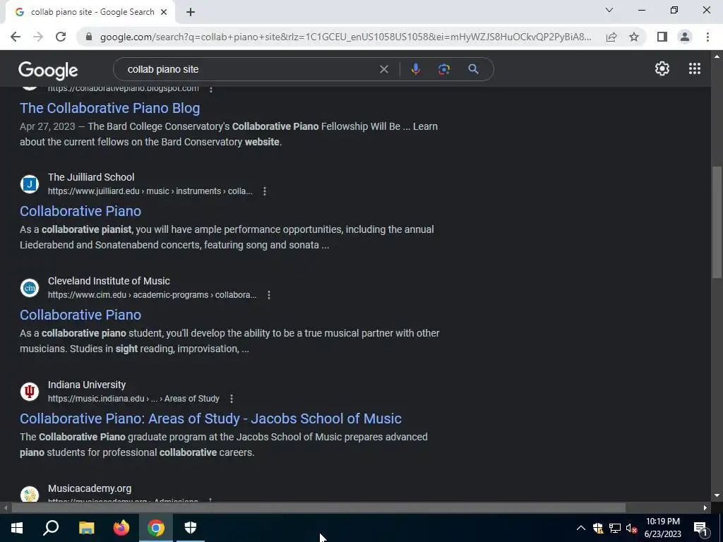The width and height of the screenshot is (723, 542).
Task: Open Jacobs School of Music result
Action: (x=210, y=418)
